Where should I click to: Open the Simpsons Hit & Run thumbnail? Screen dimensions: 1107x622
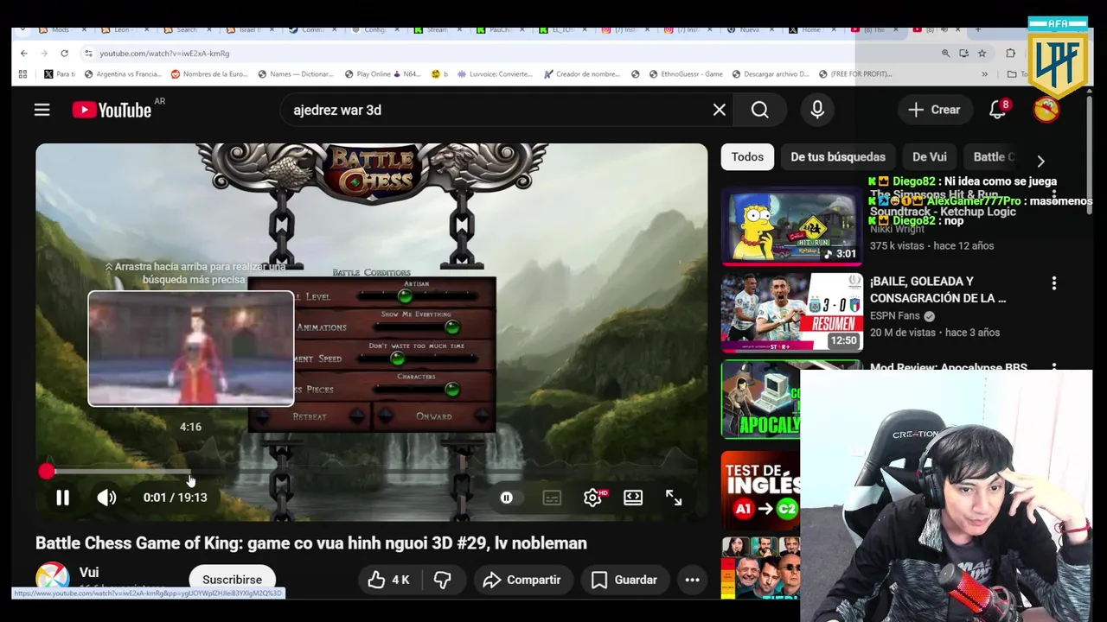point(791,226)
